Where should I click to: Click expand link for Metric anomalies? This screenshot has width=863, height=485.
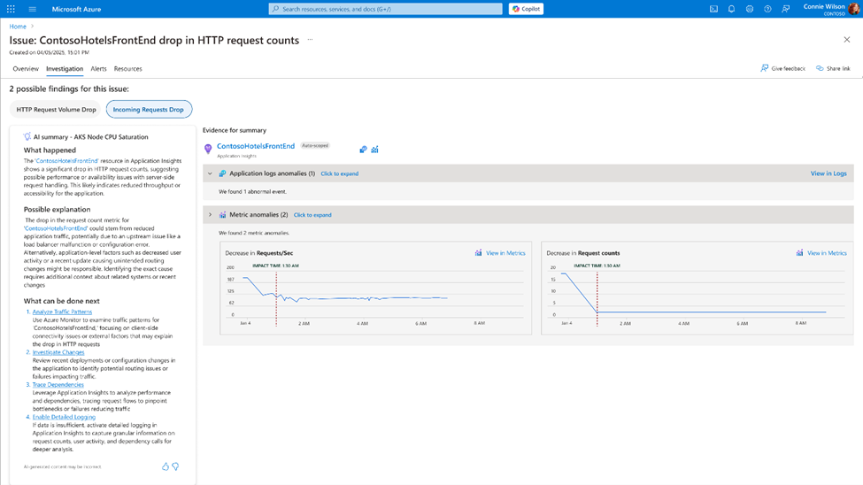(312, 215)
